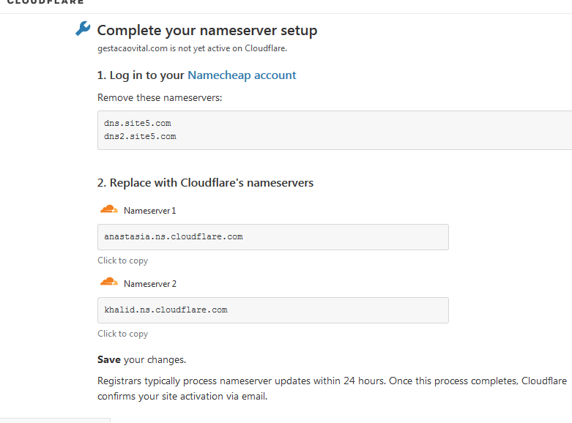
Task: Click 'Click to copy' under Nameserver 2
Action: [122, 334]
